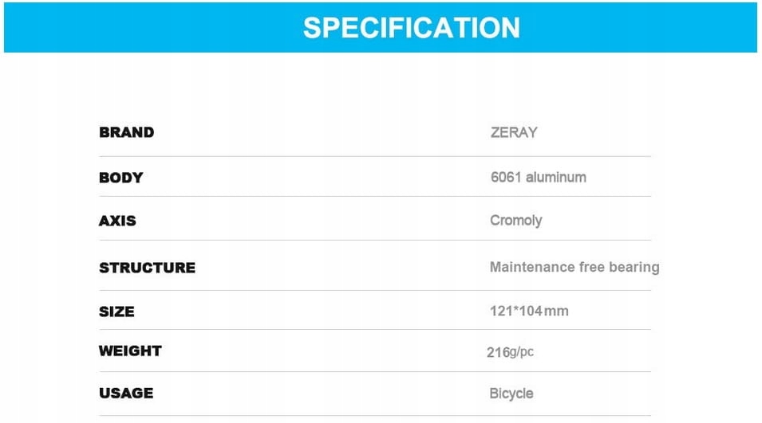This screenshot has height=423, width=762.
Task: Click the STRUCTURE row label
Action: pyautogui.click(x=147, y=268)
